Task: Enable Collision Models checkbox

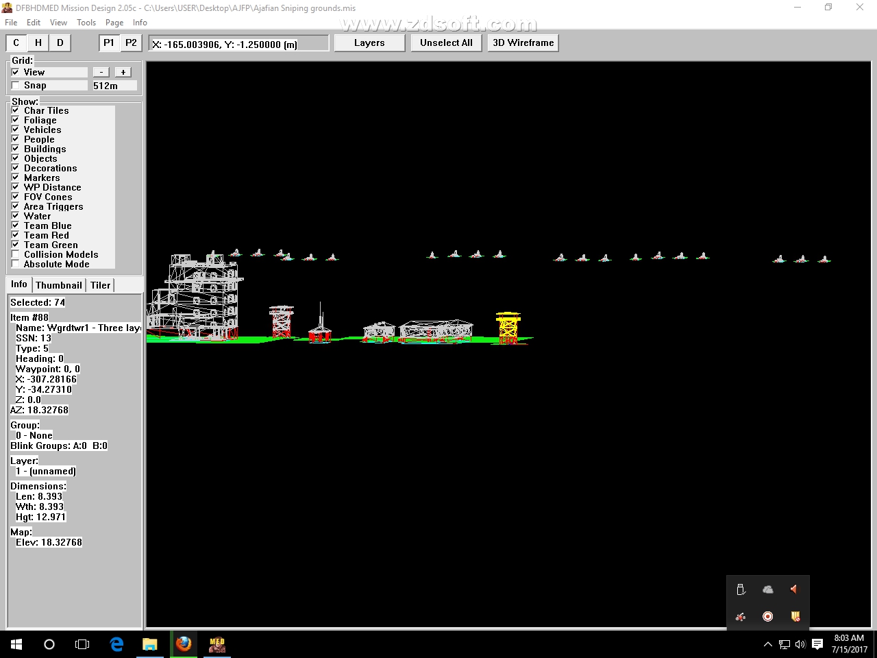Action: (x=16, y=254)
